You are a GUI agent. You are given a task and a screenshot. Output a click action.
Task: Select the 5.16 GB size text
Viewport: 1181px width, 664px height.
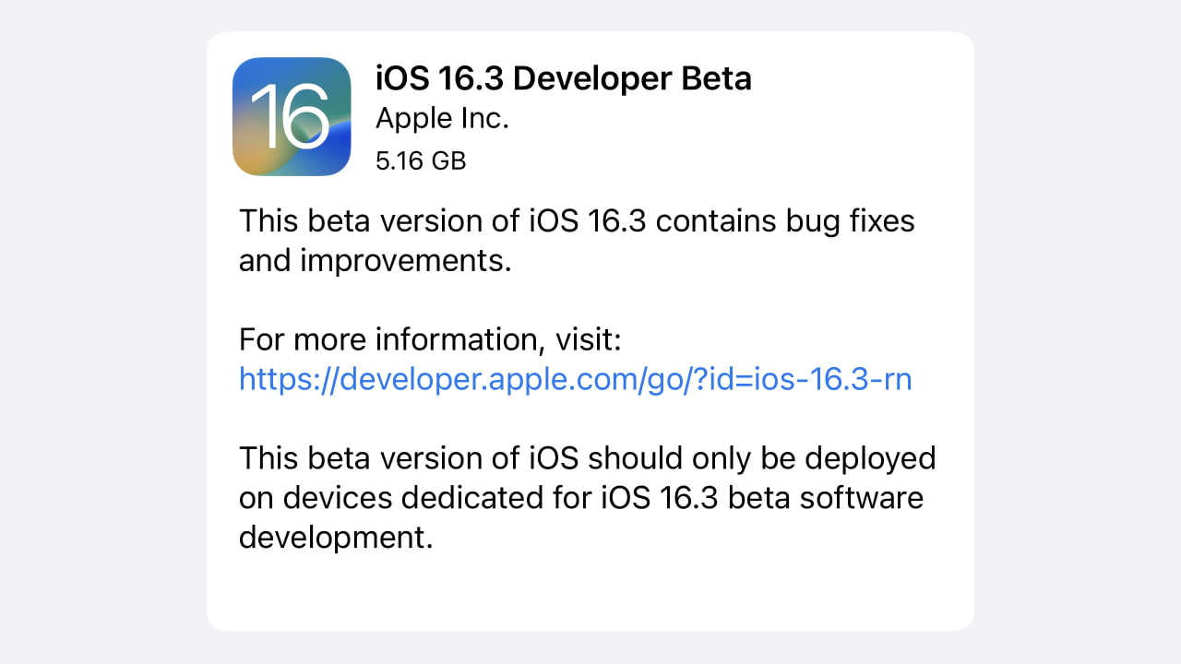(x=420, y=160)
